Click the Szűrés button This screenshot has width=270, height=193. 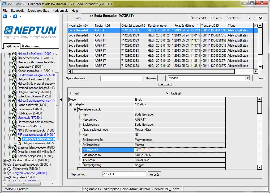(259, 78)
